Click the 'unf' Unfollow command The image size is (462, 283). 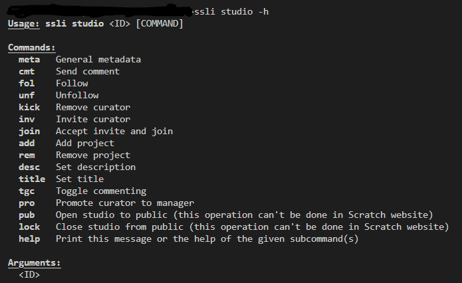click(27, 96)
